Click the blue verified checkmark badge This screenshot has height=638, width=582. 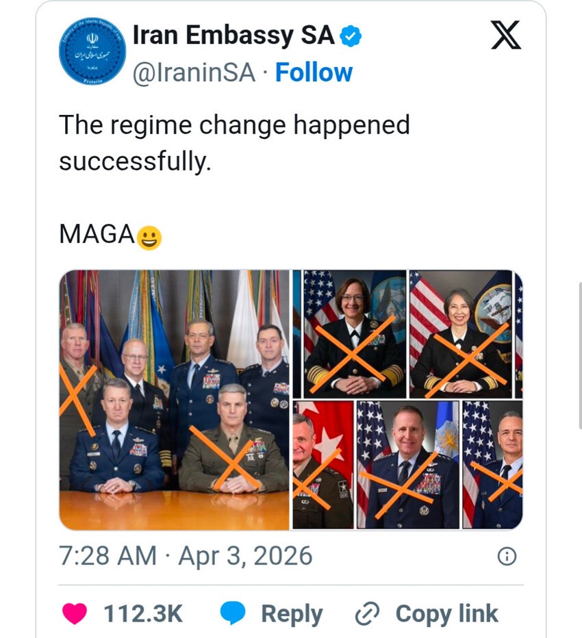click(x=351, y=36)
